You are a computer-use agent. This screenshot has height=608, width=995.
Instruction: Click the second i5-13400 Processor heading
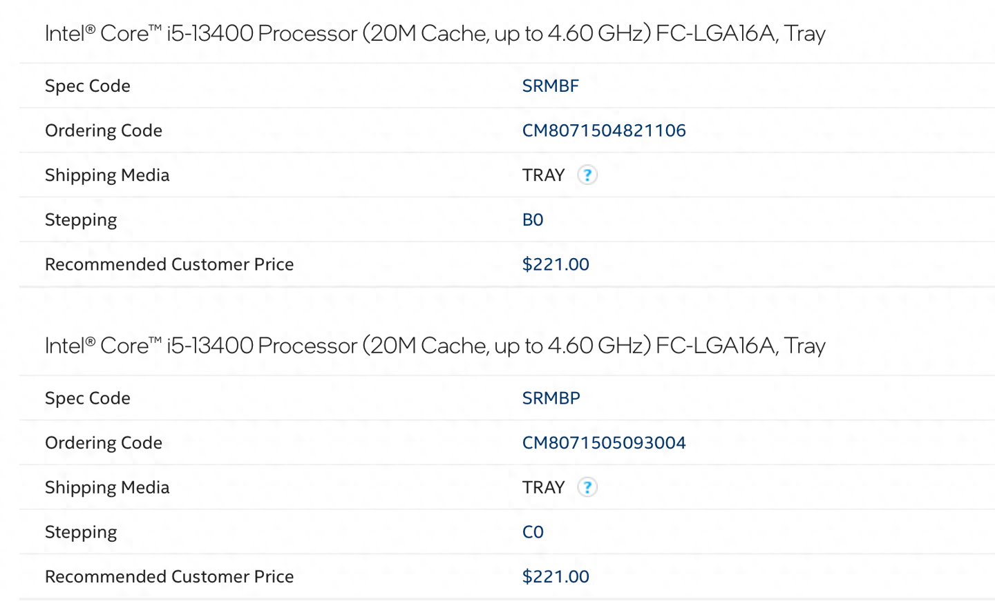click(435, 346)
